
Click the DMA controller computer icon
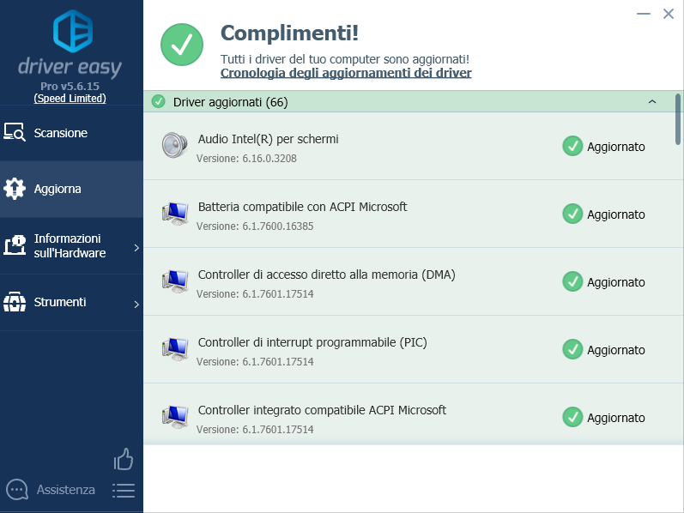click(175, 281)
